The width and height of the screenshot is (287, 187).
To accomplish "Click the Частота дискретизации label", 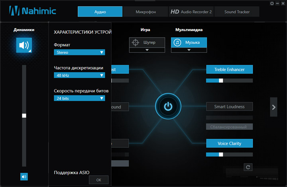I will 79,68.
